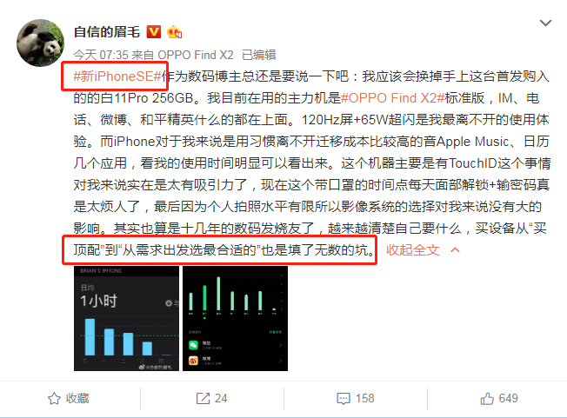Open the 158 comments

coord(365,399)
